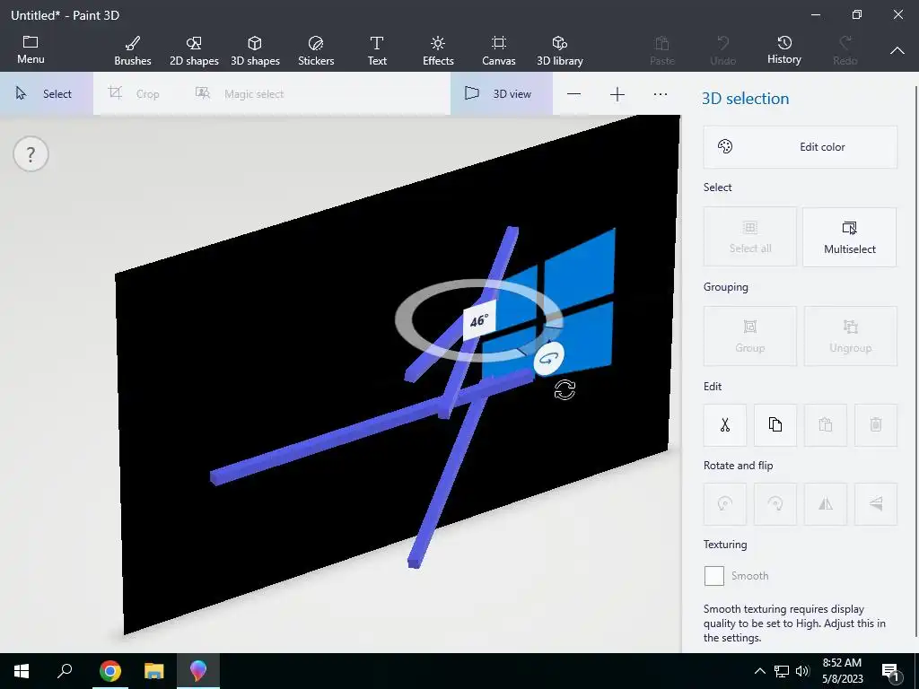Click the flip horizontal icon
The width and height of the screenshot is (919, 689).
826,504
